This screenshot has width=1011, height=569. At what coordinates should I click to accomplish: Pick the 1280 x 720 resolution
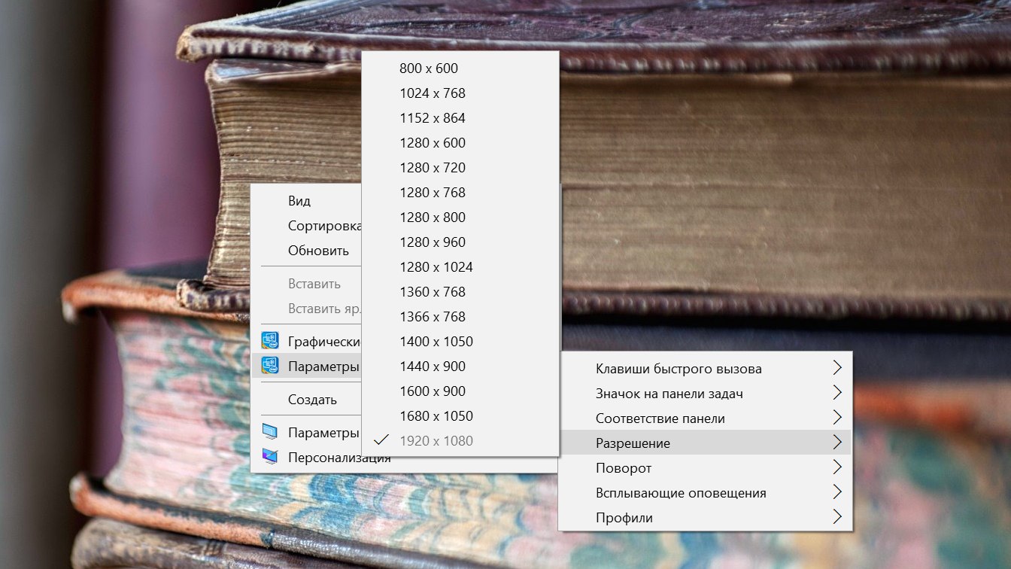click(x=460, y=168)
